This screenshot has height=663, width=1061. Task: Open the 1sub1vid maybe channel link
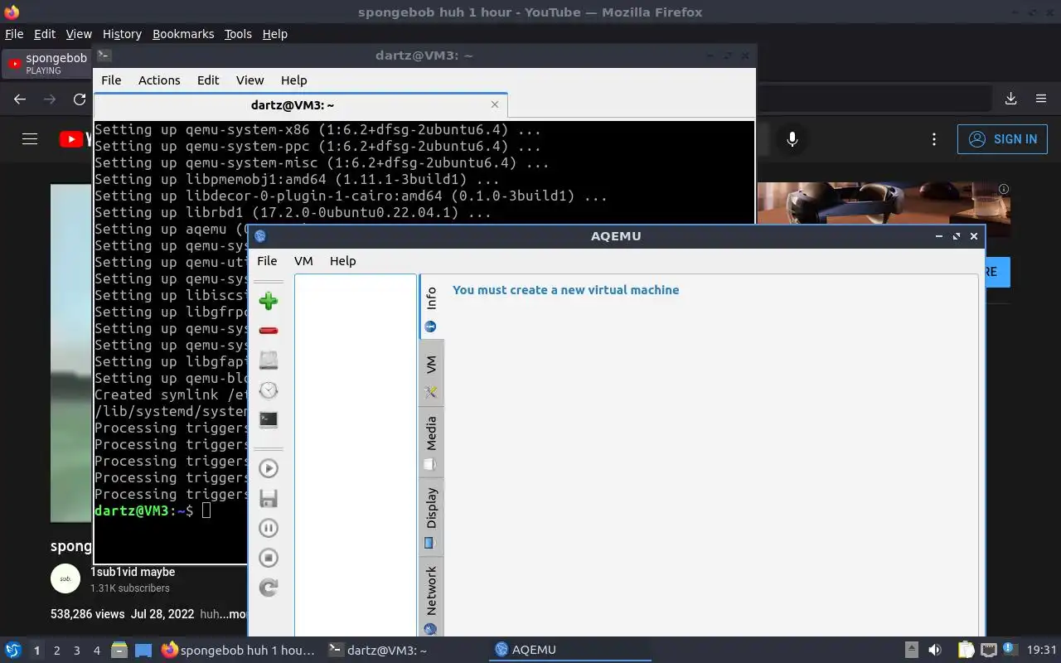click(x=133, y=572)
